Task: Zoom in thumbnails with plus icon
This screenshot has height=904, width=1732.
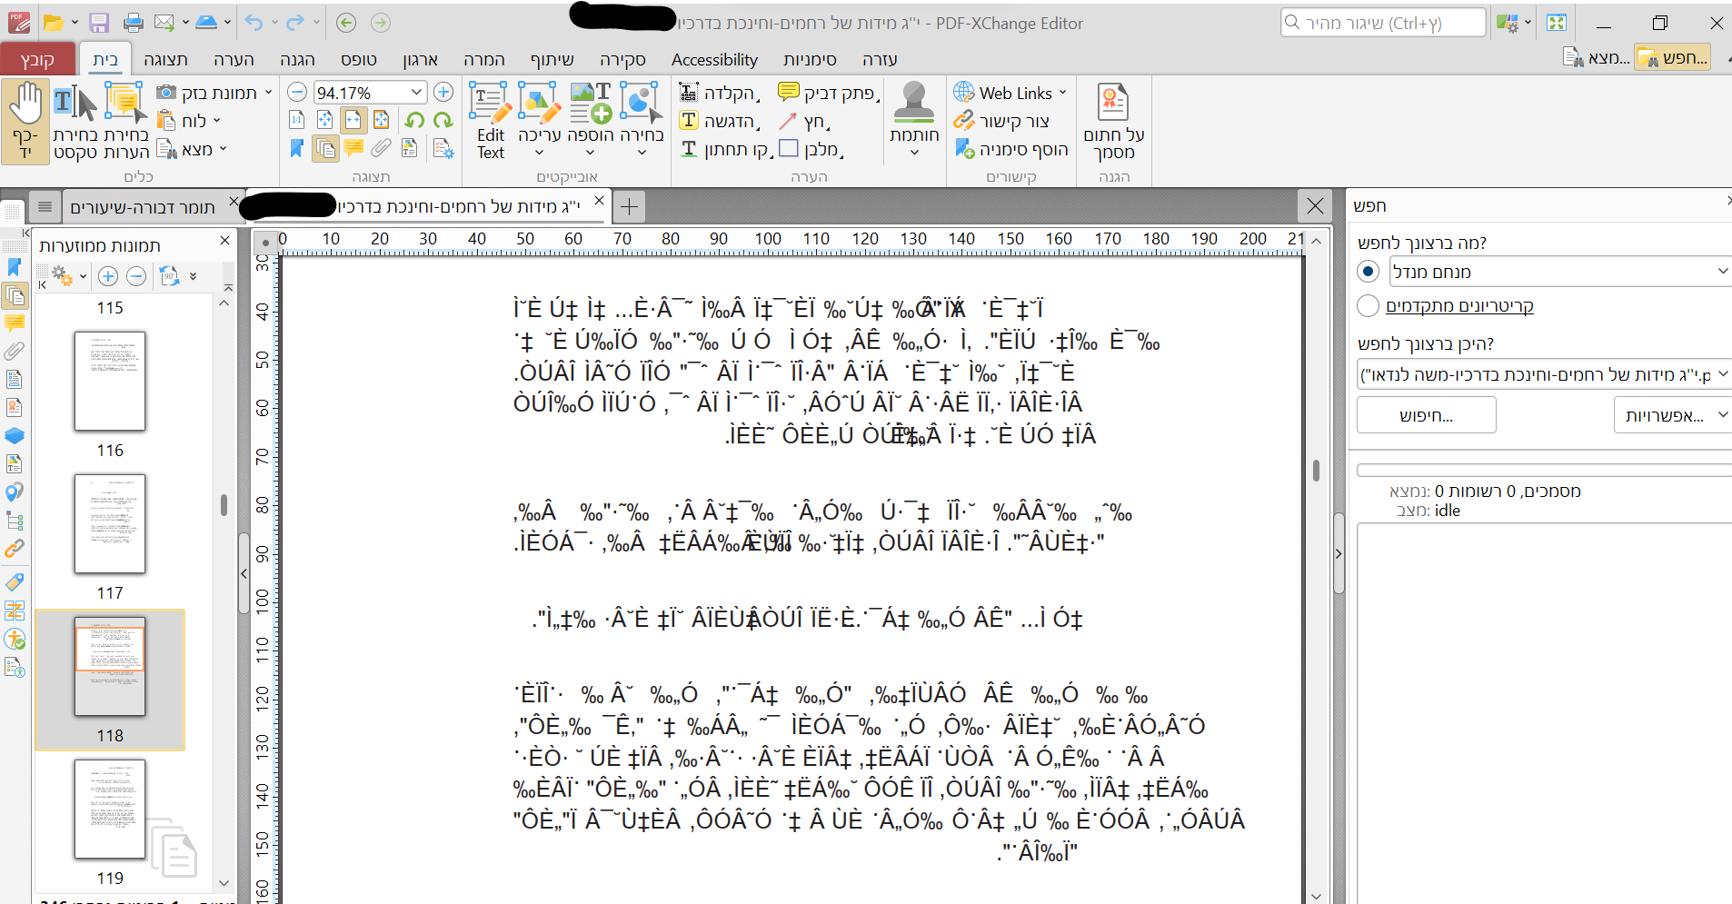Action: pyautogui.click(x=108, y=276)
